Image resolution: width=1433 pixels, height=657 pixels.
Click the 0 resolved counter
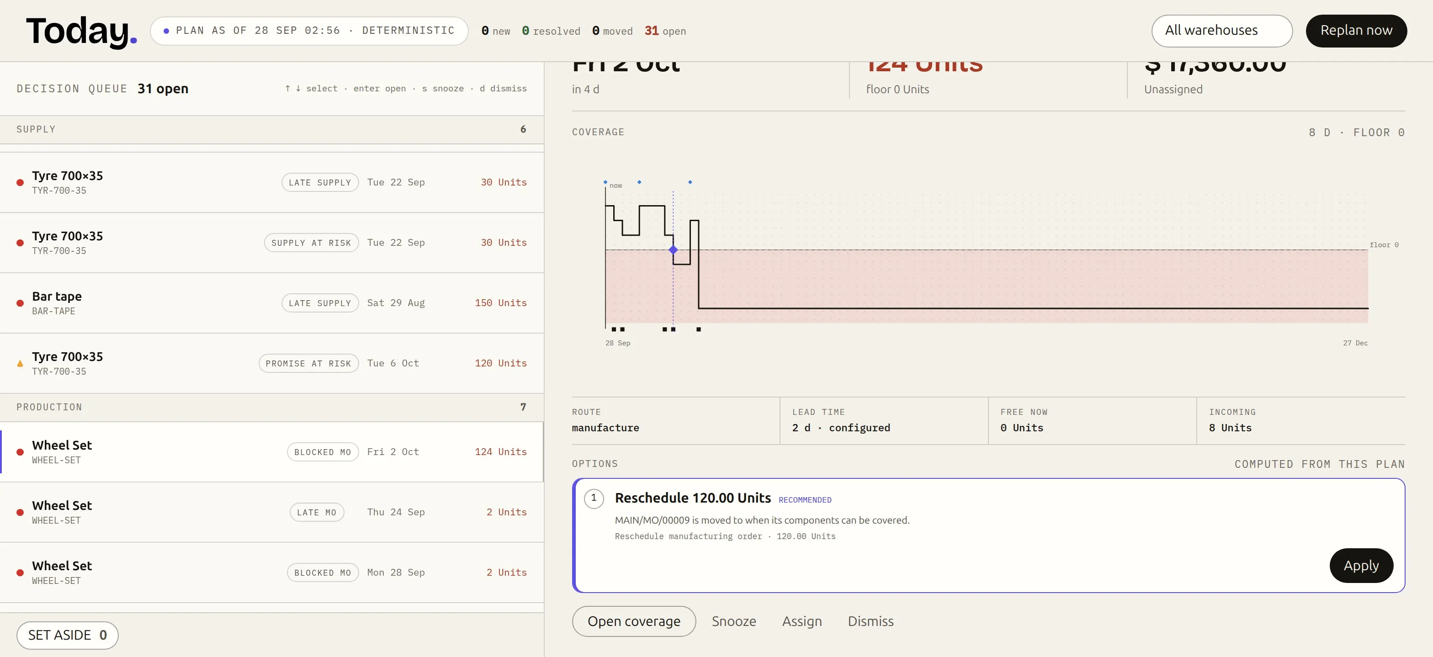point(551,31)
